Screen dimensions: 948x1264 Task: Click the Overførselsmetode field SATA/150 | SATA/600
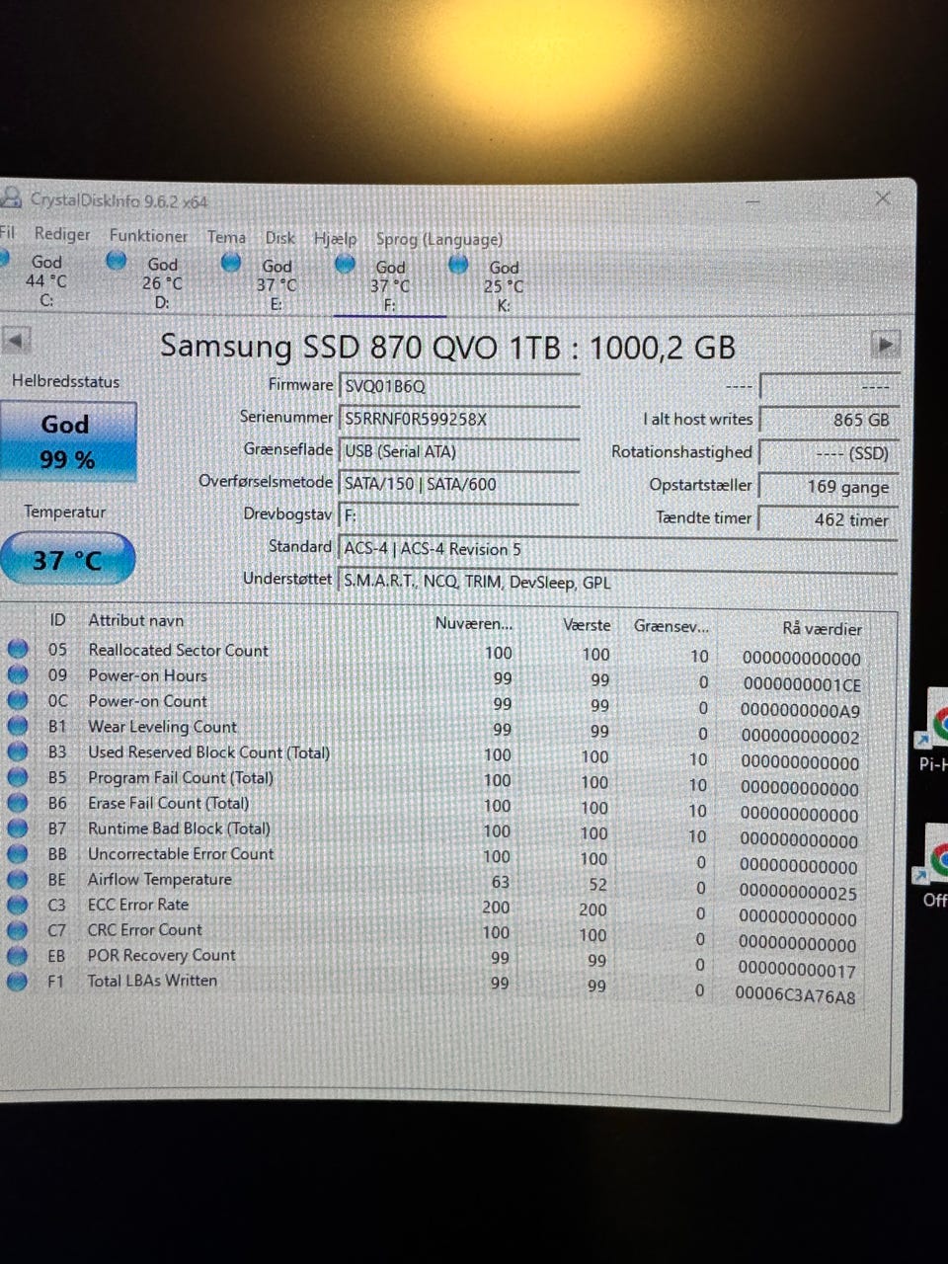(459, 484)
